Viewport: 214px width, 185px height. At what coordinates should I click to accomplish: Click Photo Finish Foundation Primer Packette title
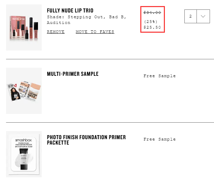point(86,140)
